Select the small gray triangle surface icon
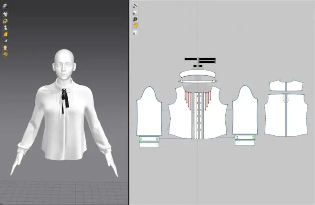Viewport: 315px width, 205px height. click(6, 41)
